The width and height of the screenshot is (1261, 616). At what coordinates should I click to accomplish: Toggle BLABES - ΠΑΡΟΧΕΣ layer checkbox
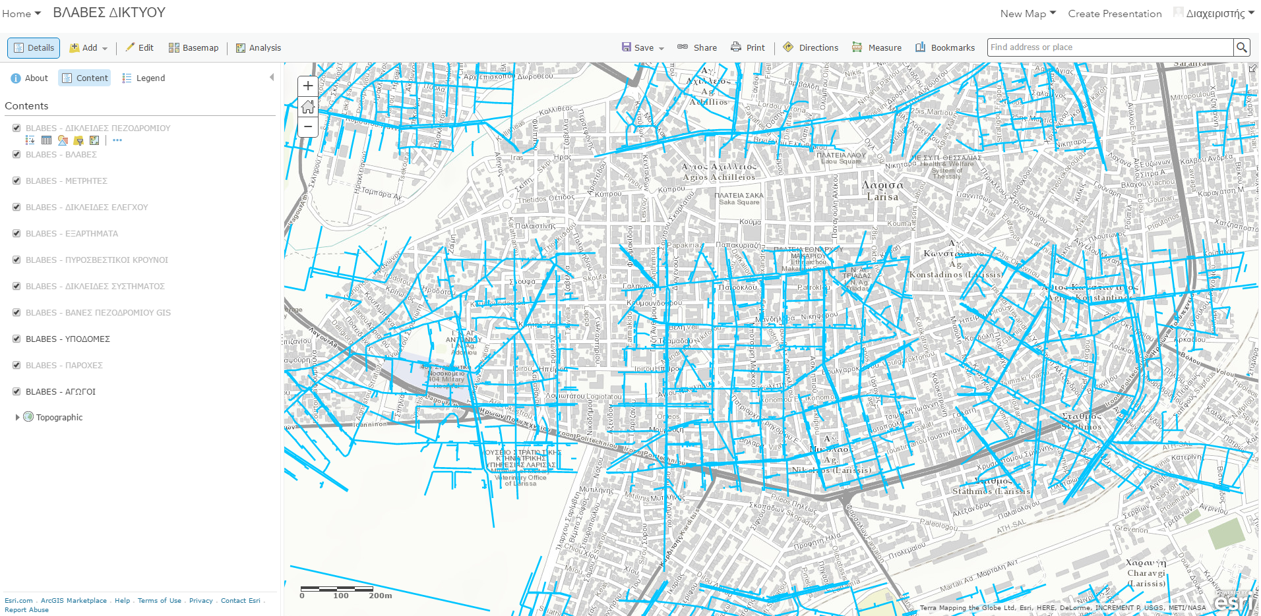pyautogui.click(x=16, y=365)
